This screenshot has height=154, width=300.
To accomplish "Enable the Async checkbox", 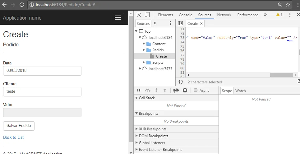I will pos(196,91).
